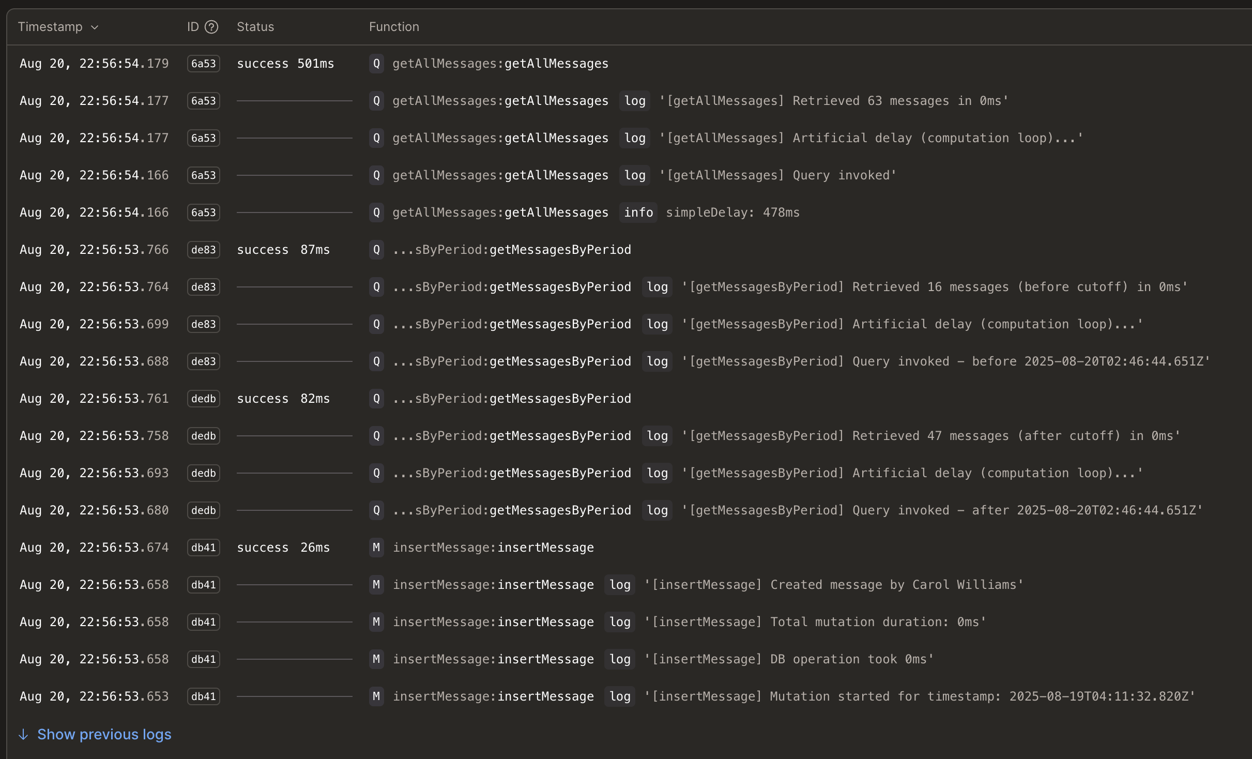Click timestamp Aug 20, 22:56:53.761
The image size is (1252, 759).
(94, 399)
